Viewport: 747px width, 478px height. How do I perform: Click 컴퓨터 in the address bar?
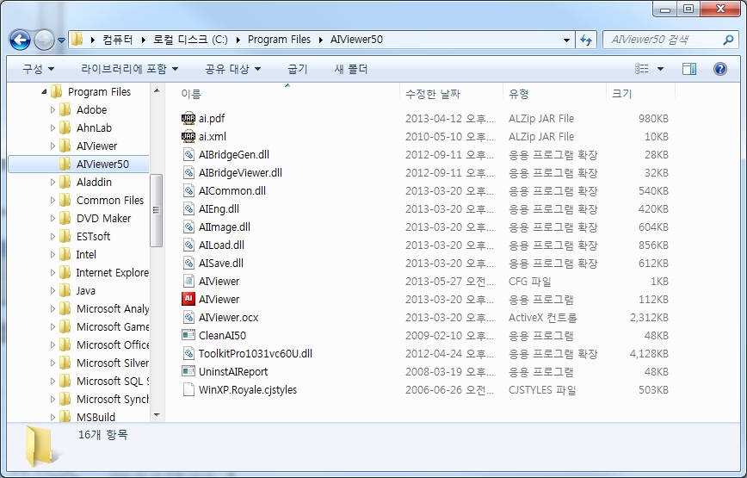coord(118,40)
